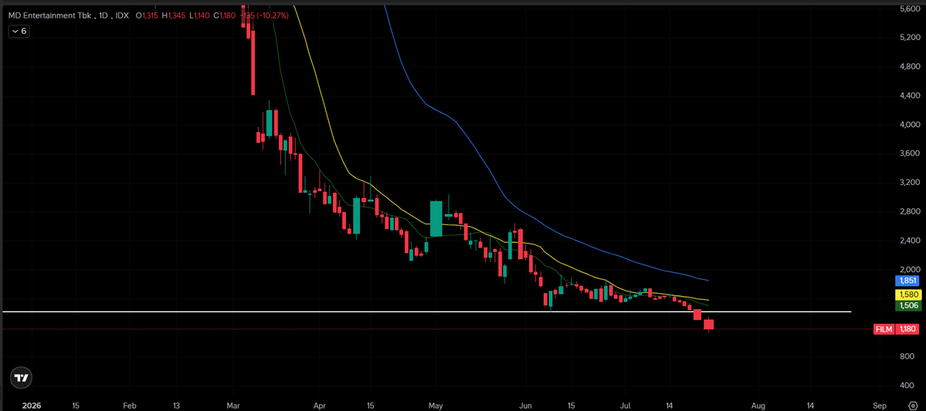Image resolution: width=926 pixels, height=411 pixels.
Task: Click the TradingView logo icon
Action: pyautogui.click(x=22, y=378)
